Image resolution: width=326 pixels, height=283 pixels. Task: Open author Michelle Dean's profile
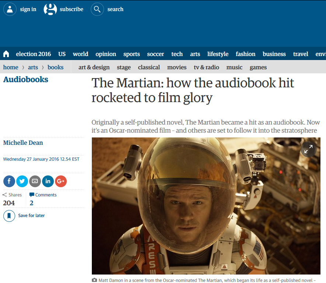pos(23,143)
